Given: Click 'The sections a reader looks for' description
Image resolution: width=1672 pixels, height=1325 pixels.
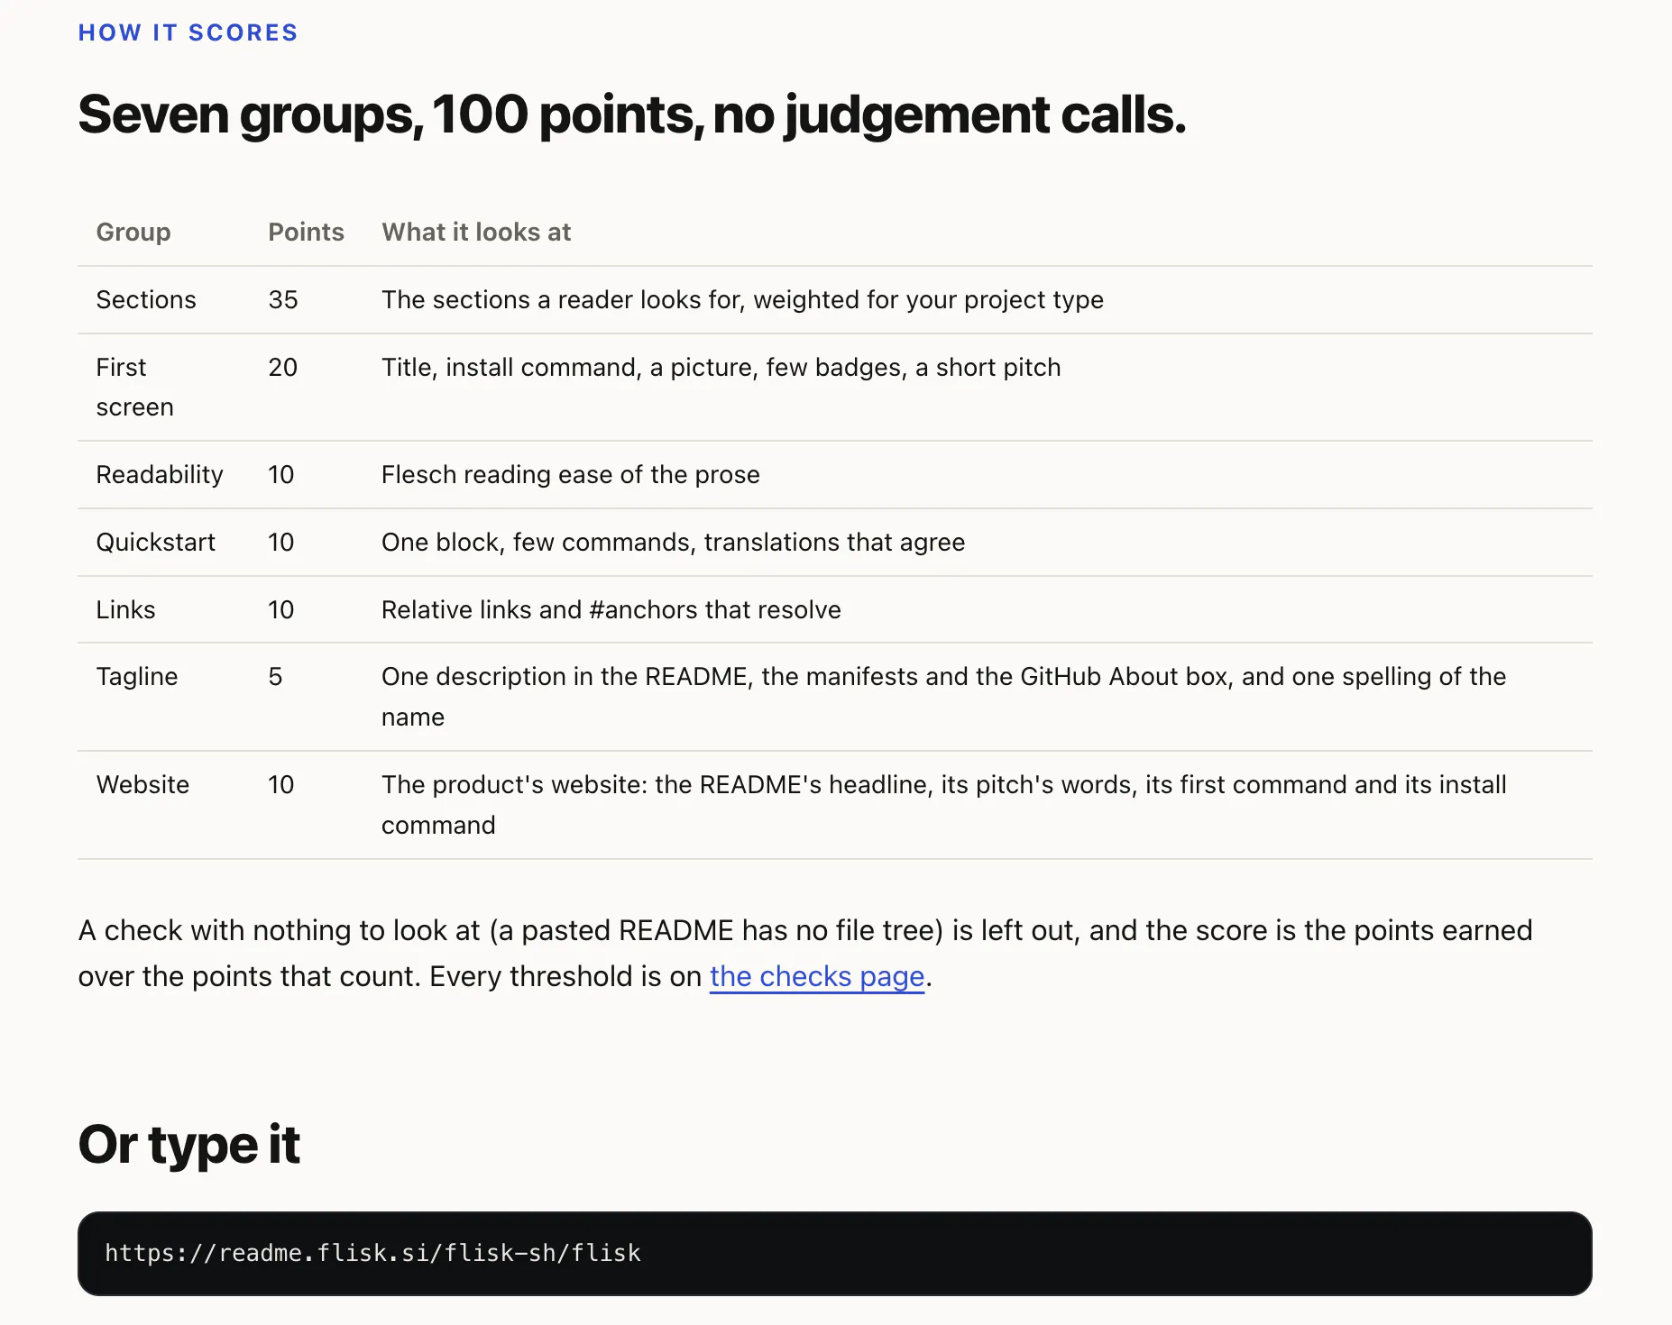Looking at the screenshot, I should coord(742,299).
